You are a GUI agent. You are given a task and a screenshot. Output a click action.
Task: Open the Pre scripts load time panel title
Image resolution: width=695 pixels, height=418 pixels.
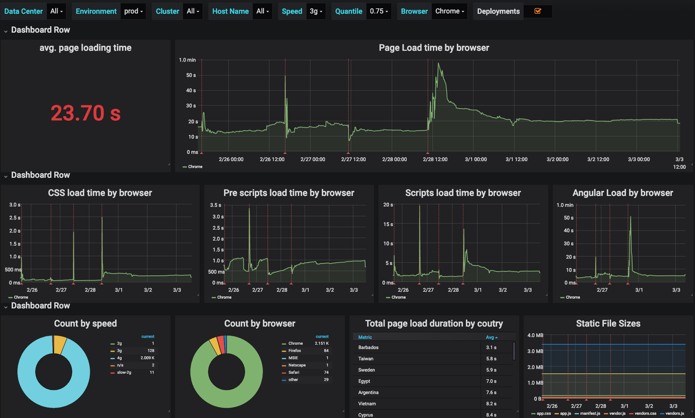click(289, 193)
